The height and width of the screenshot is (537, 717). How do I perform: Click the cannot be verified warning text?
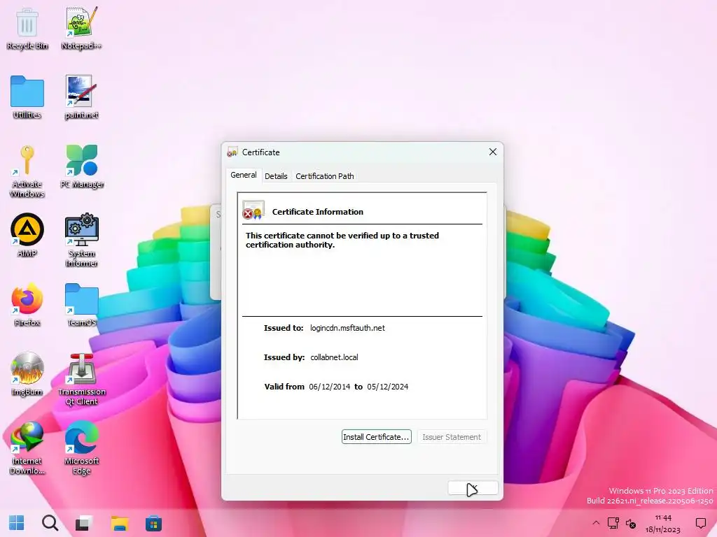[x=342, y=241]
